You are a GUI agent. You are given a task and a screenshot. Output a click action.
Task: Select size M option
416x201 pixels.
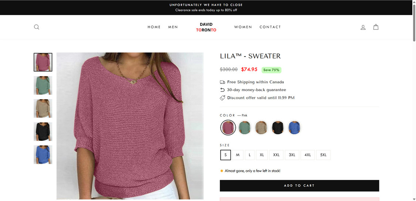coord(238,155)
